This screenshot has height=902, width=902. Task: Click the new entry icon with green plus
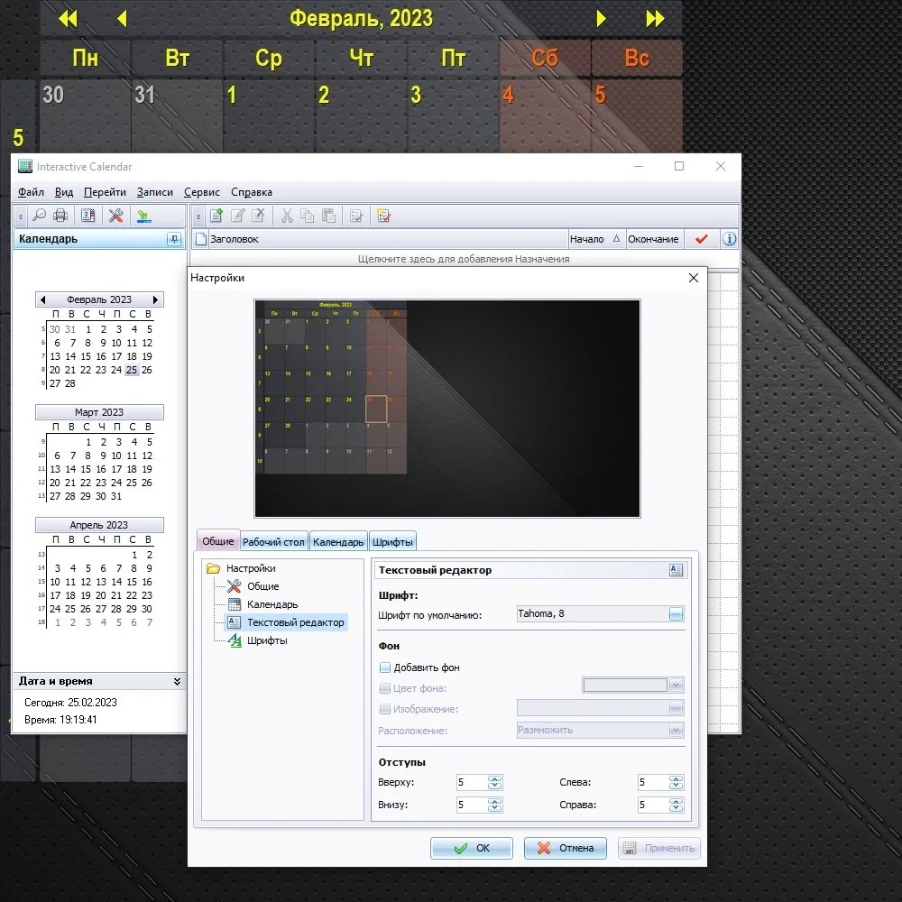pyautogui.click(x=216, y=216)
